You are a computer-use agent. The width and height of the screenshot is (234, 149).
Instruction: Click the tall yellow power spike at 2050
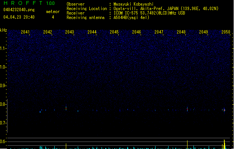pos(224,144)
